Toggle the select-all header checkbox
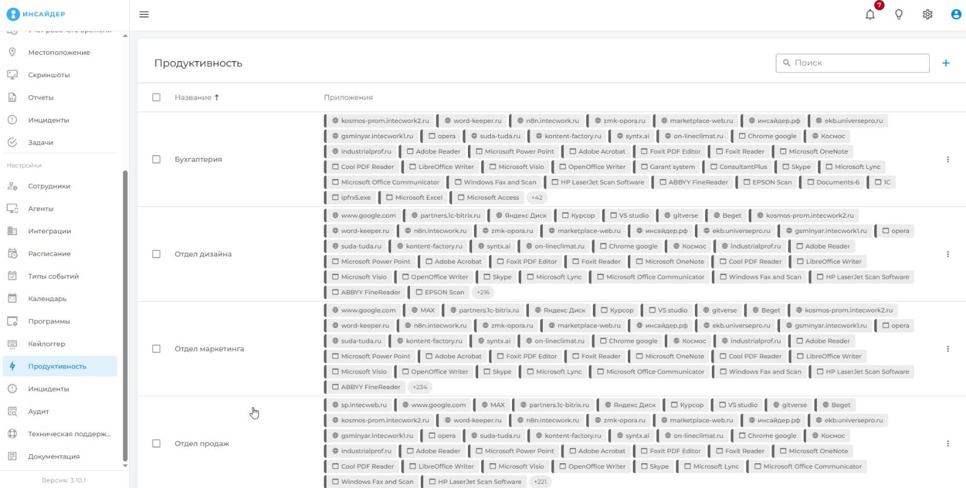966x488 pixels. pyautogui.click(x=156, y=97)
